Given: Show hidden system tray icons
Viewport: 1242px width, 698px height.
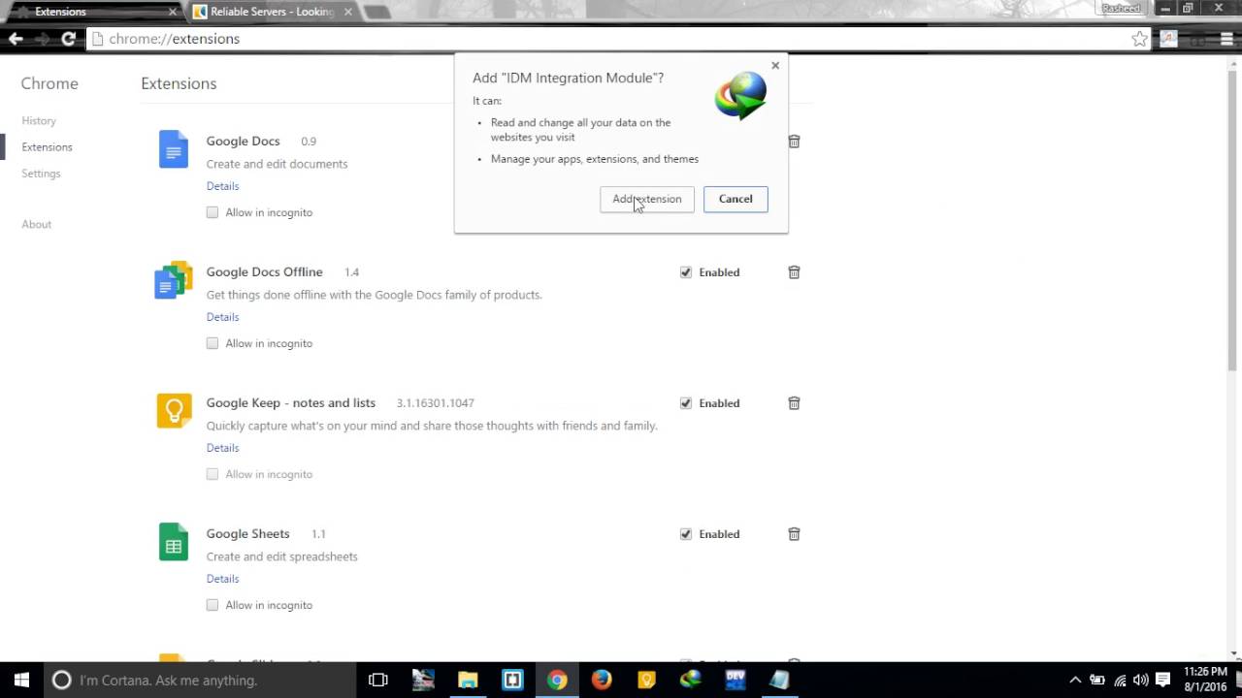Looking at the screenshot, I should coord(1075,680).
